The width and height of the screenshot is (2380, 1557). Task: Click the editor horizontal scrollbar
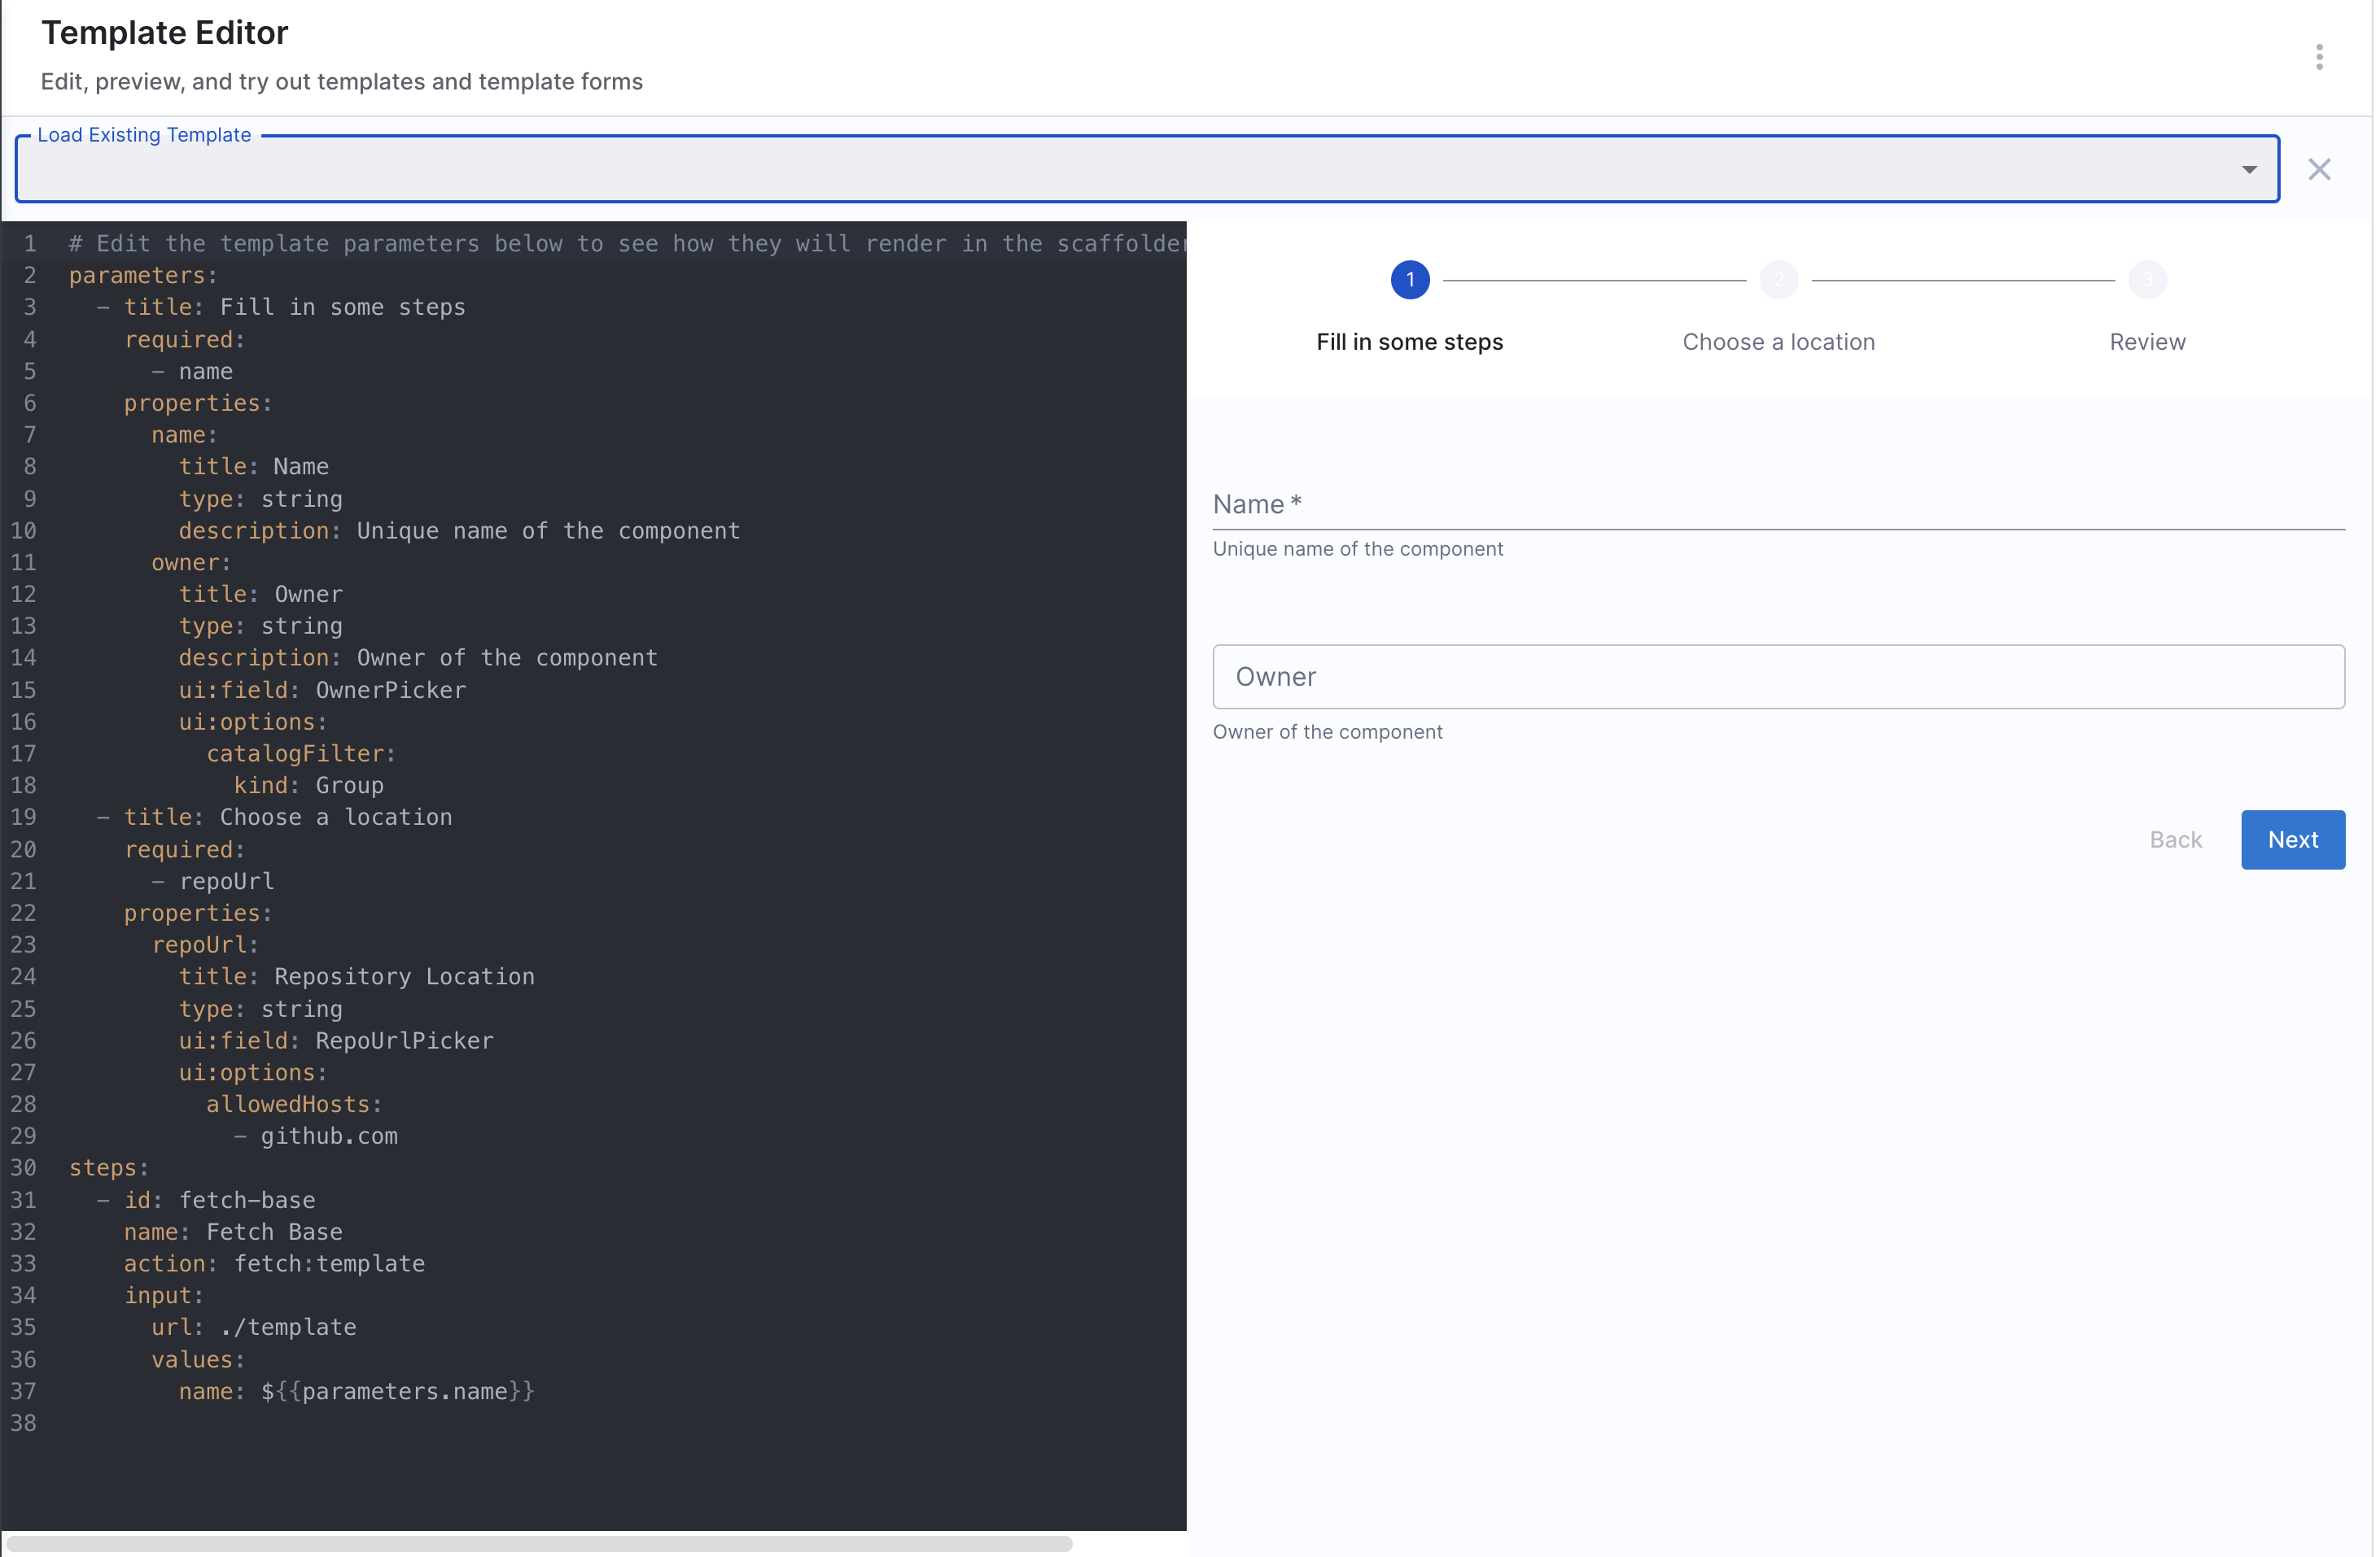coord(540,1544)
